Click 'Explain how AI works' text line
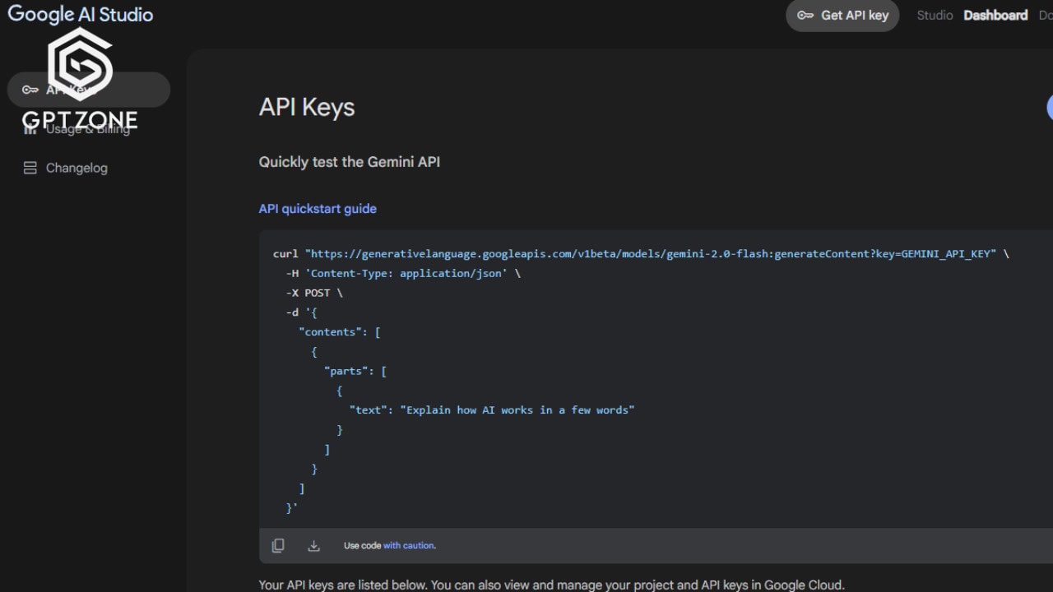This screenshot has width=1053, height=592. point(492,409)
